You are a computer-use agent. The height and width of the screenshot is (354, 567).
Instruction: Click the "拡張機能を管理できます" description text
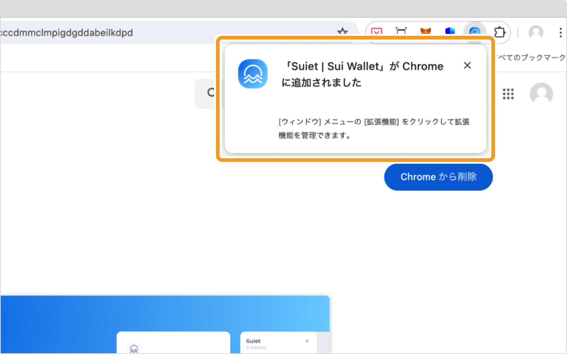click(374, 128)
